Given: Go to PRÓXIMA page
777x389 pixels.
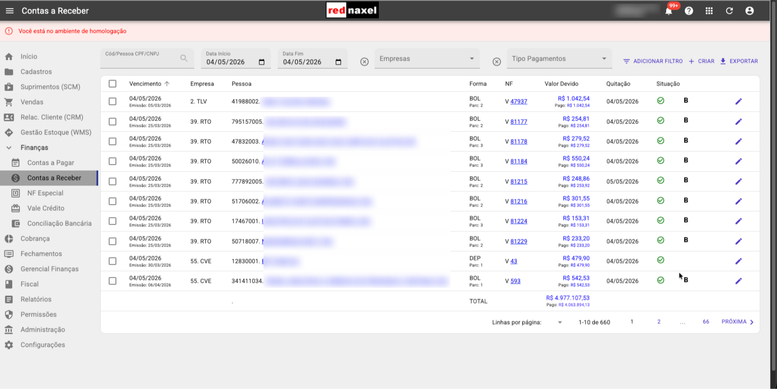Looking at the screenshot, I should click(x=738, y=322).
